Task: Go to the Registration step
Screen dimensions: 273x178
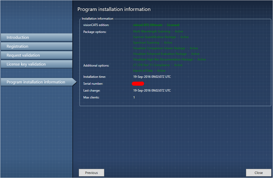Action: [36, 46]
